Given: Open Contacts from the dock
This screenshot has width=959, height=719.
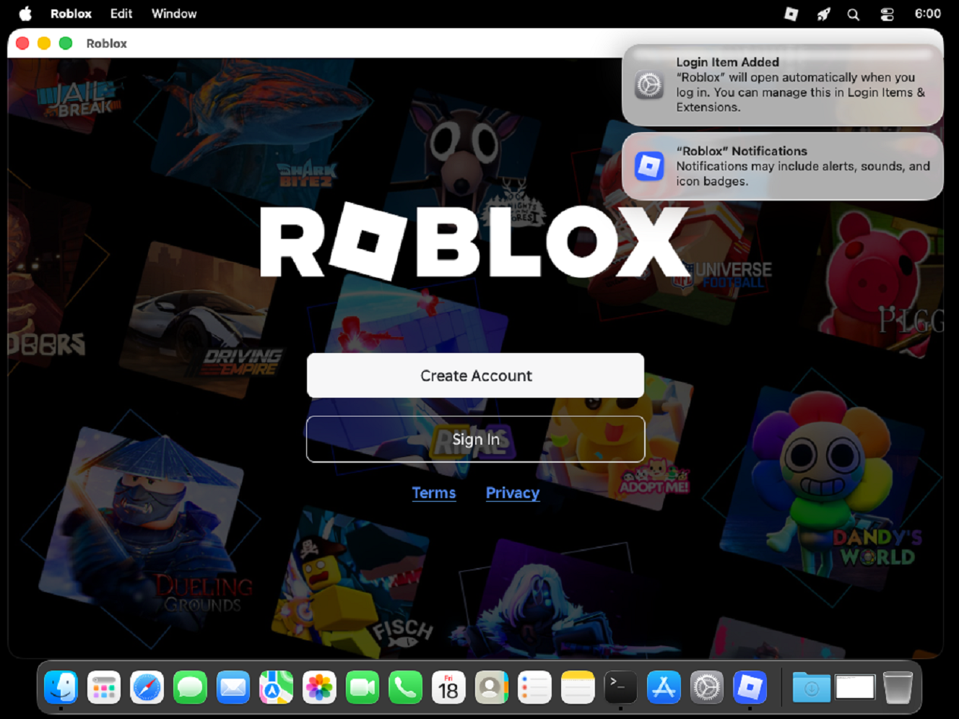Looking at the screenshot, I should pos(492,687).
